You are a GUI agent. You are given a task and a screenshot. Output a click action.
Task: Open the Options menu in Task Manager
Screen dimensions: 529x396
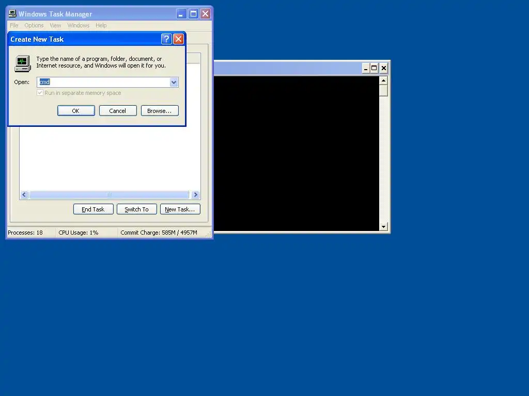pyautogui.click(x=34, y=25)
